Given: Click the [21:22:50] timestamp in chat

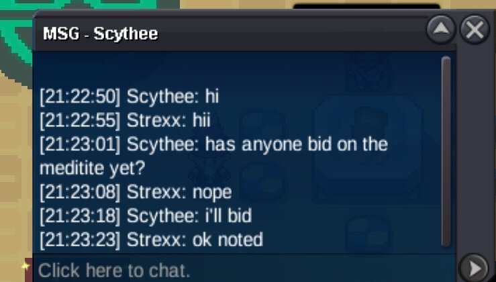Looking at the screenshot, I should point(80,96).
